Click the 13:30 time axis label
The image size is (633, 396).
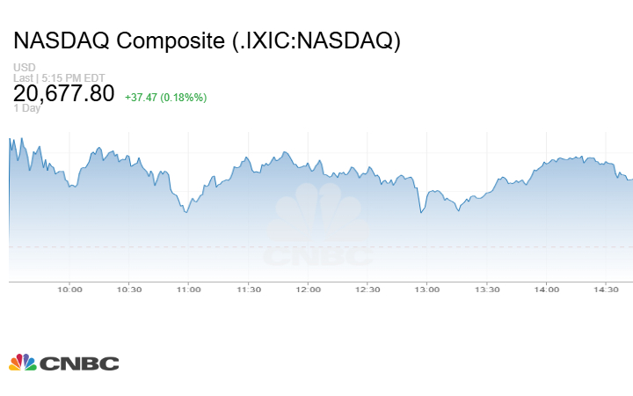(487, 290)
